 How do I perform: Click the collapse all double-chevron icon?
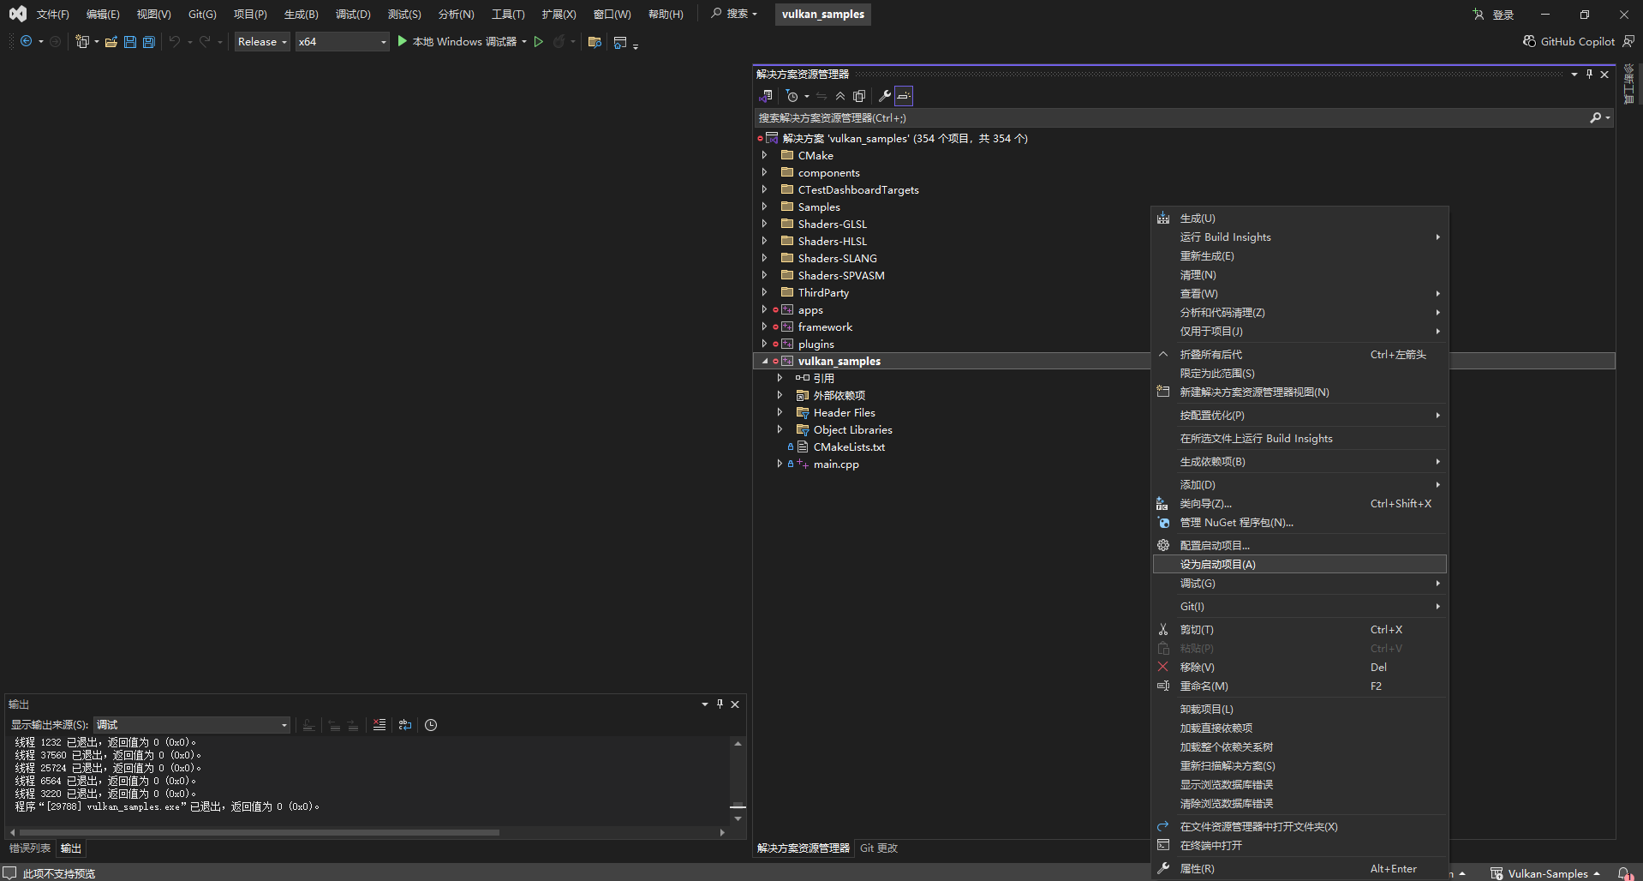pos(840,96)
